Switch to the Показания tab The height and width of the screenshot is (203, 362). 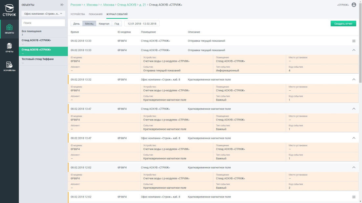[x=96, y=14]
